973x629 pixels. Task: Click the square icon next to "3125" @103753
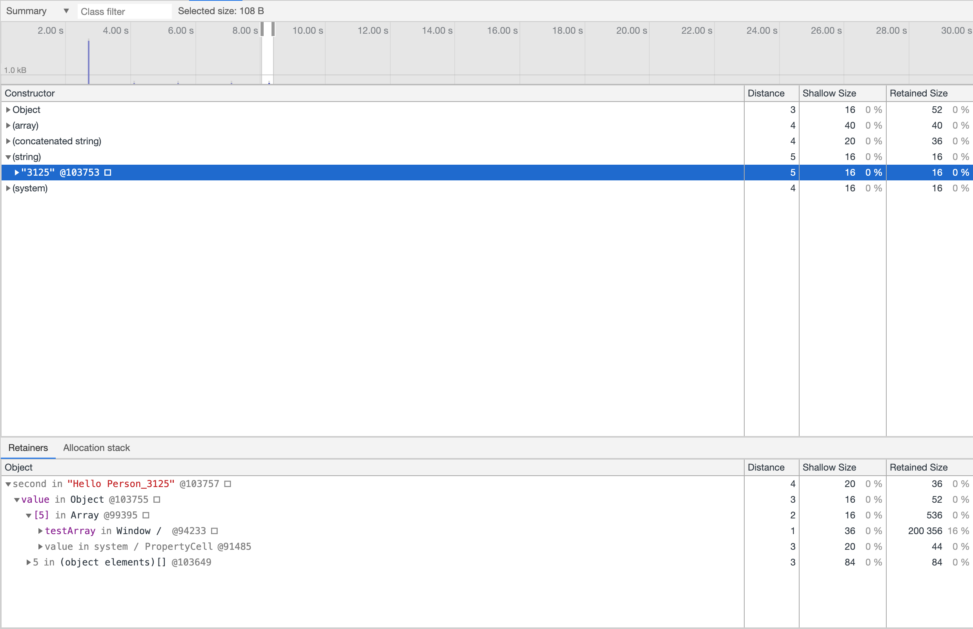tap(108, 173)
